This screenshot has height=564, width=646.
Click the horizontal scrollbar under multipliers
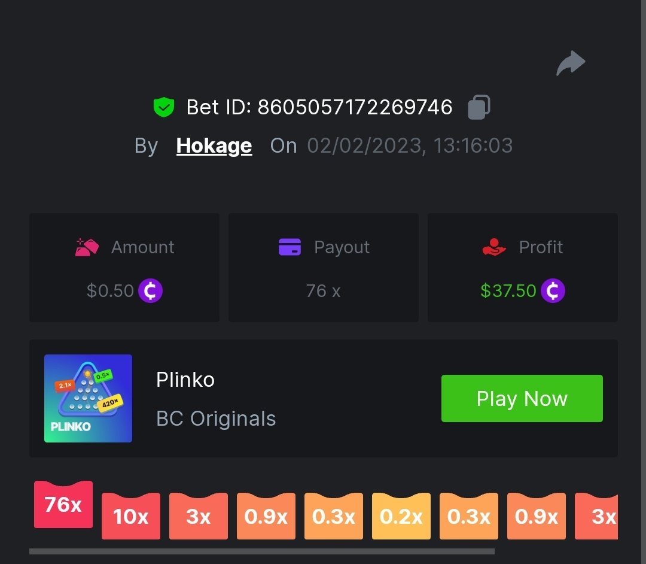pyautogui.click(x=262, y=551)
